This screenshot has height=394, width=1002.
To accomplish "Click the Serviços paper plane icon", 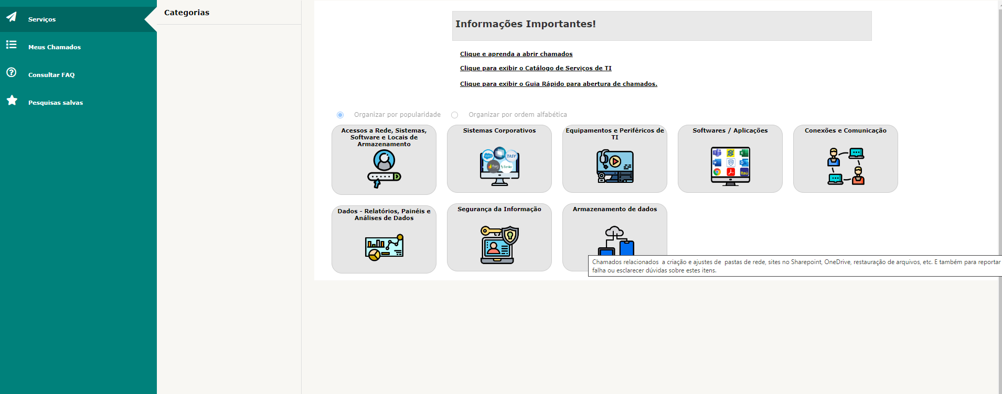I will click(x=12, y=17).
